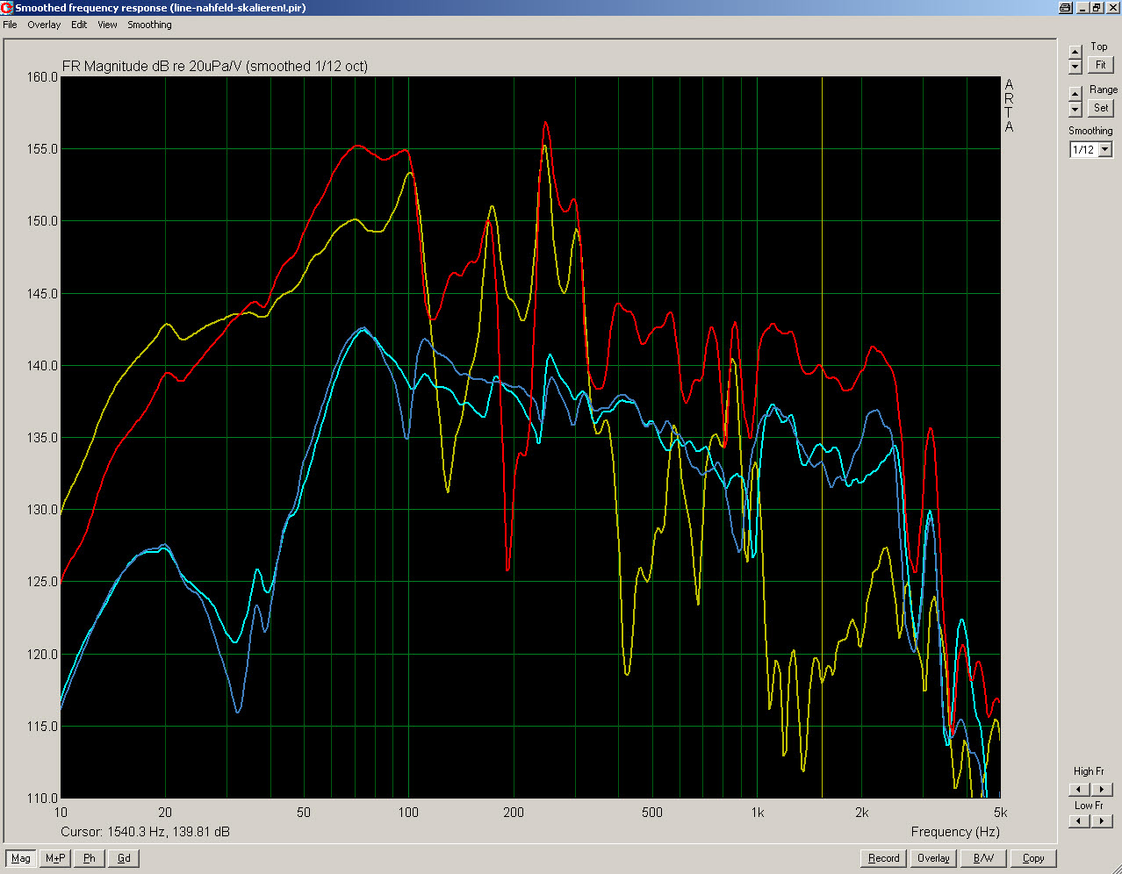Shift High Fr limit right

pyautogui.click(x=1101, y=789)
